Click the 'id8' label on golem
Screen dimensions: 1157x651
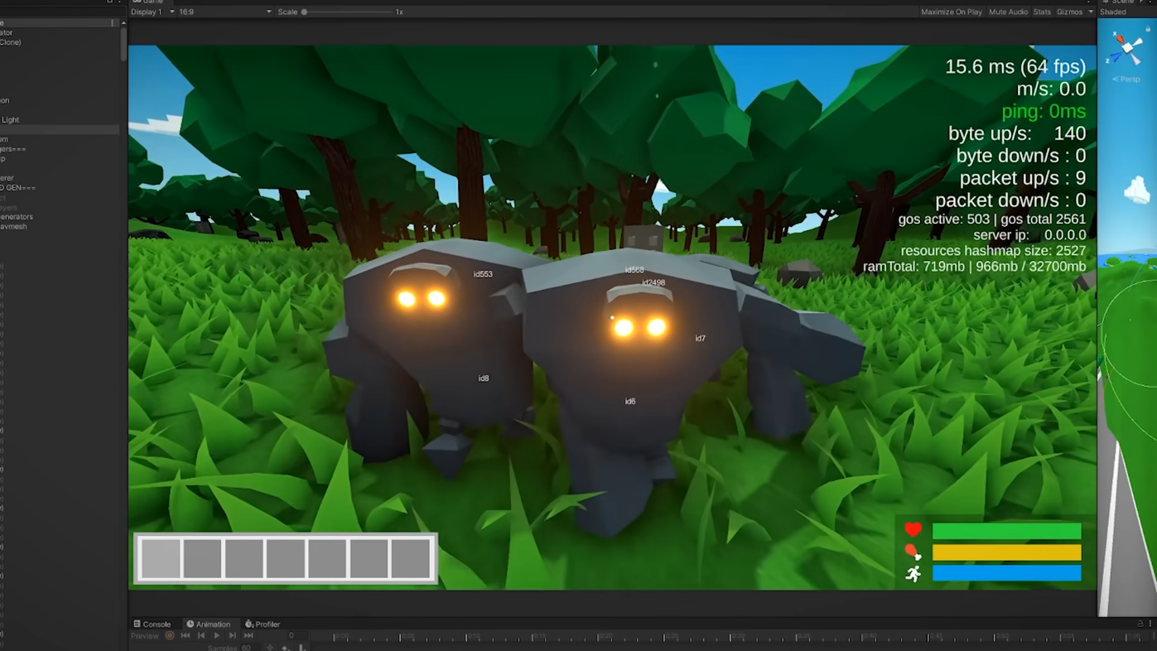pyautogui.click(x=484, y=379)
